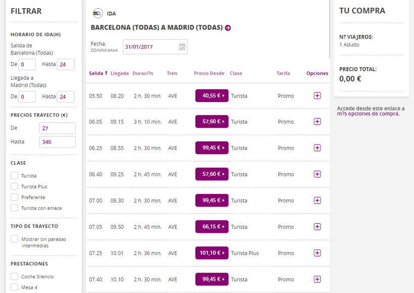
Task: Expand options for the 06.25 departure
Action: [317, 148]
